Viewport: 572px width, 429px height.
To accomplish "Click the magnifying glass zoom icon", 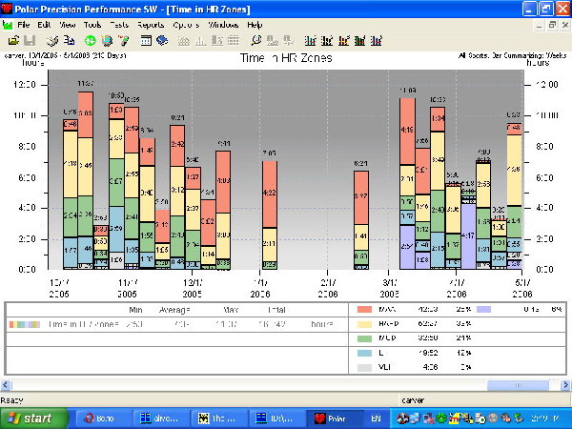I will tap(256, 41).
